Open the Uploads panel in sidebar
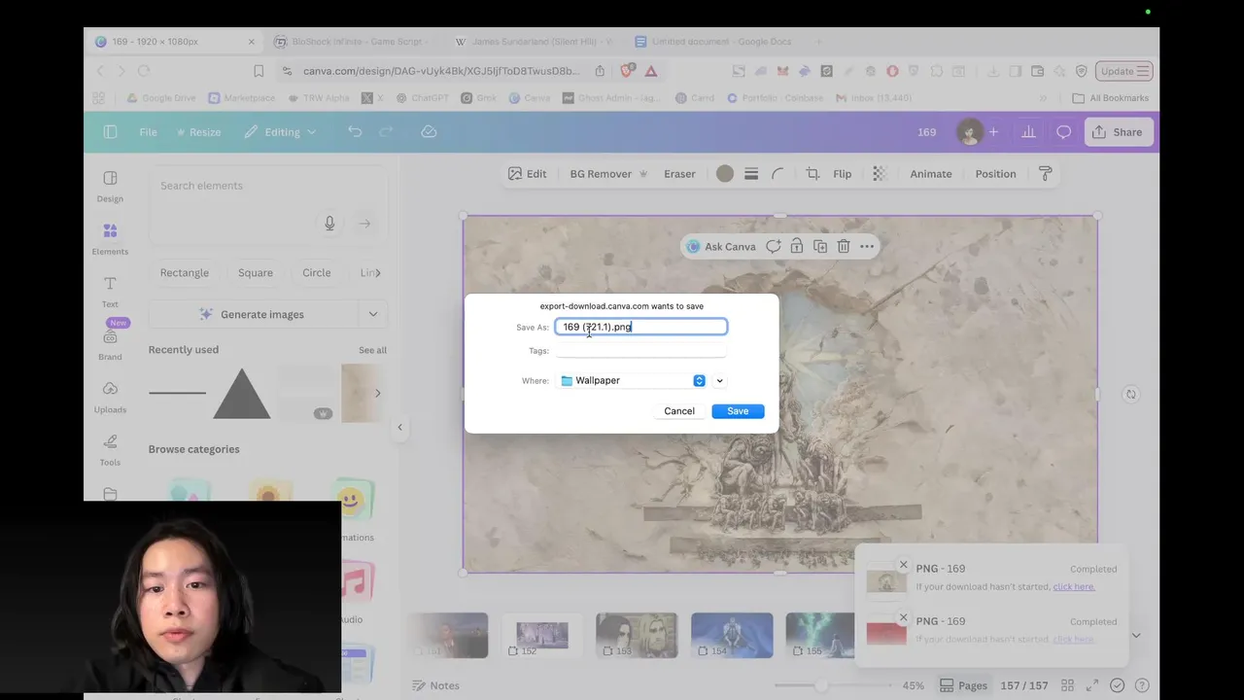1244x700 pixels. 110,396
